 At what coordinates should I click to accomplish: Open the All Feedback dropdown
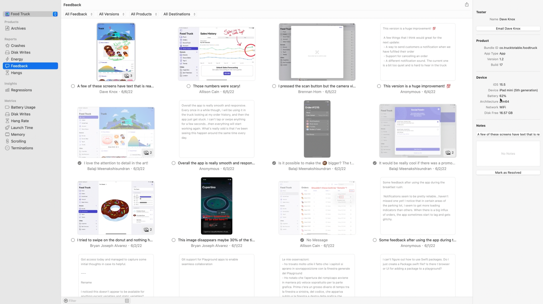click(x=78, y=14)
